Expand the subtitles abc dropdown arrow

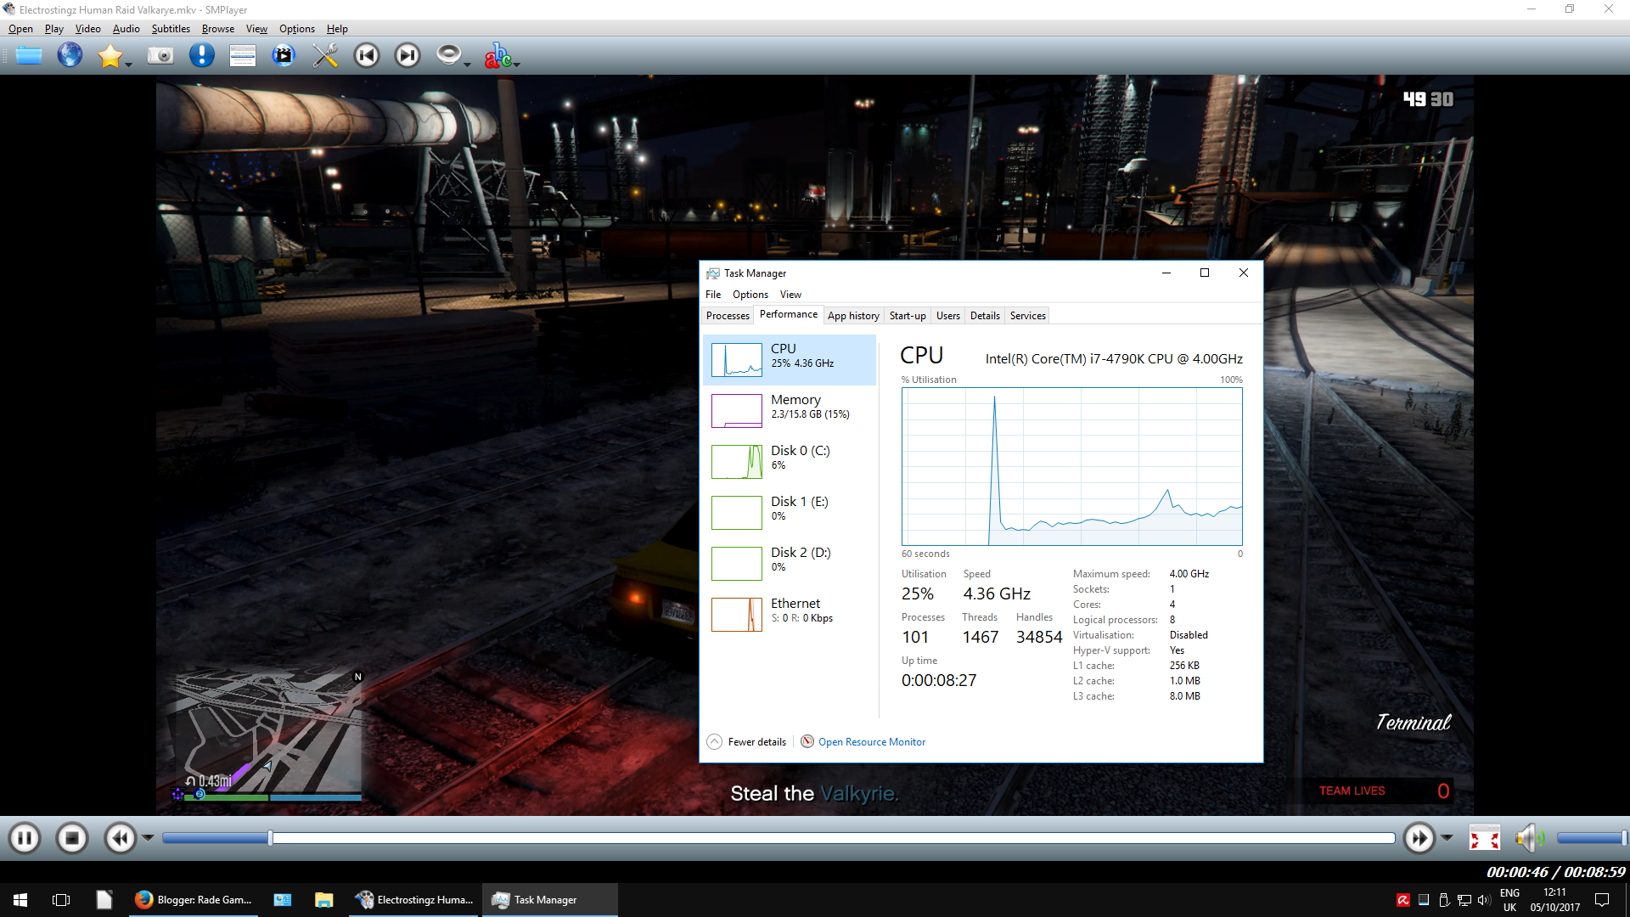516,65
